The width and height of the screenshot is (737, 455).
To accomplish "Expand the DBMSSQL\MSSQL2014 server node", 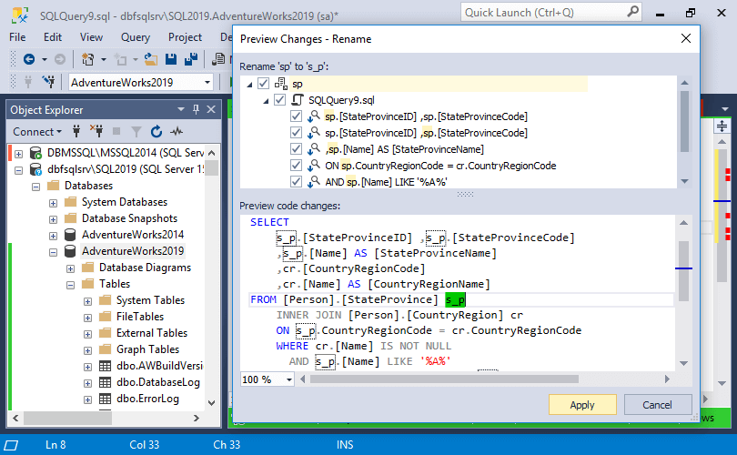I will [x=19, y=154].
